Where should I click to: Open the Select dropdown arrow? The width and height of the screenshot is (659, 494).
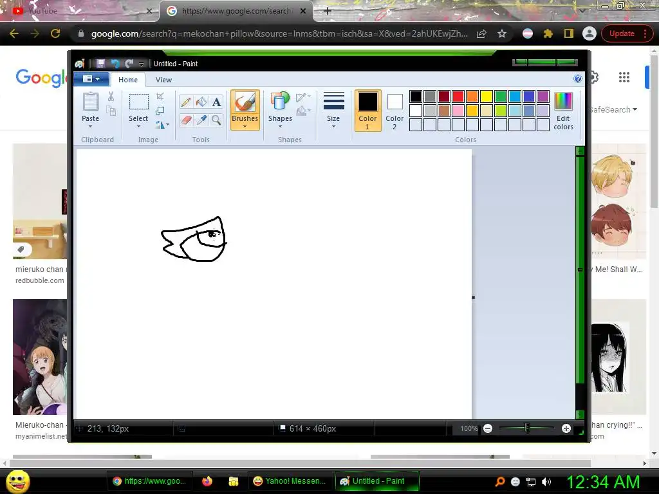click(138, 127)
